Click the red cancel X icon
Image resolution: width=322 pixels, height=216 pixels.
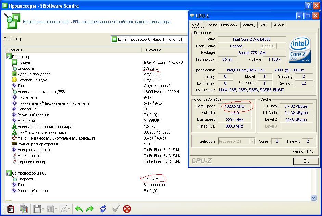tap(127, 208)
